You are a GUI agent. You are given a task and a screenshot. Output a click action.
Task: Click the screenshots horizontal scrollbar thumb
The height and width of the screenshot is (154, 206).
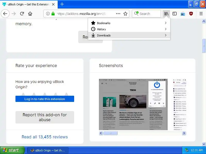pyautogui.click(x=110, y=133)
